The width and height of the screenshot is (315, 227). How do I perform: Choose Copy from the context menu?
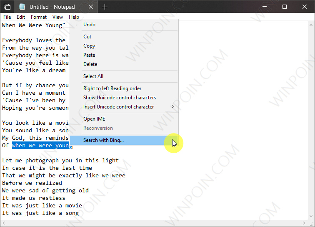[124, 46]
